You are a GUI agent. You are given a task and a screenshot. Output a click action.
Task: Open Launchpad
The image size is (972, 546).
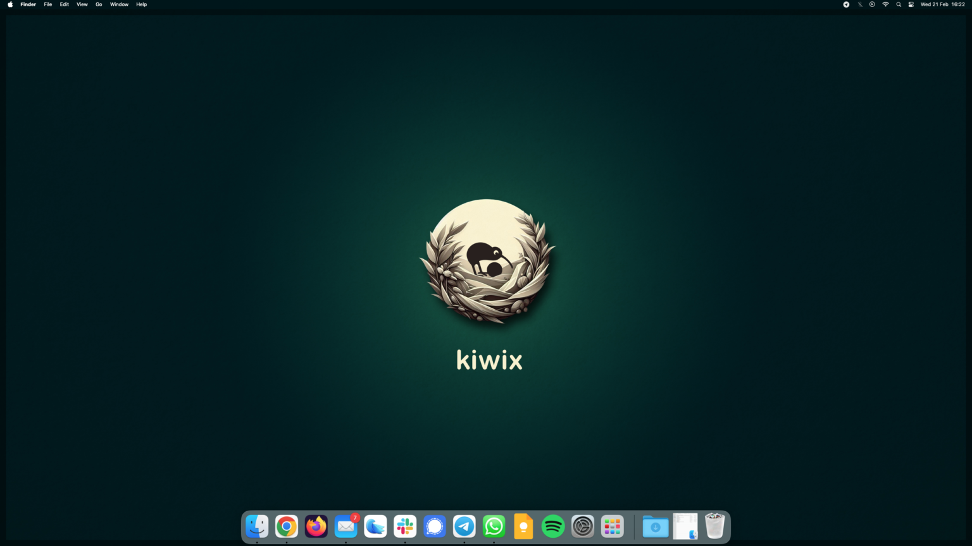pyautogui.click(x=611, y=526)
